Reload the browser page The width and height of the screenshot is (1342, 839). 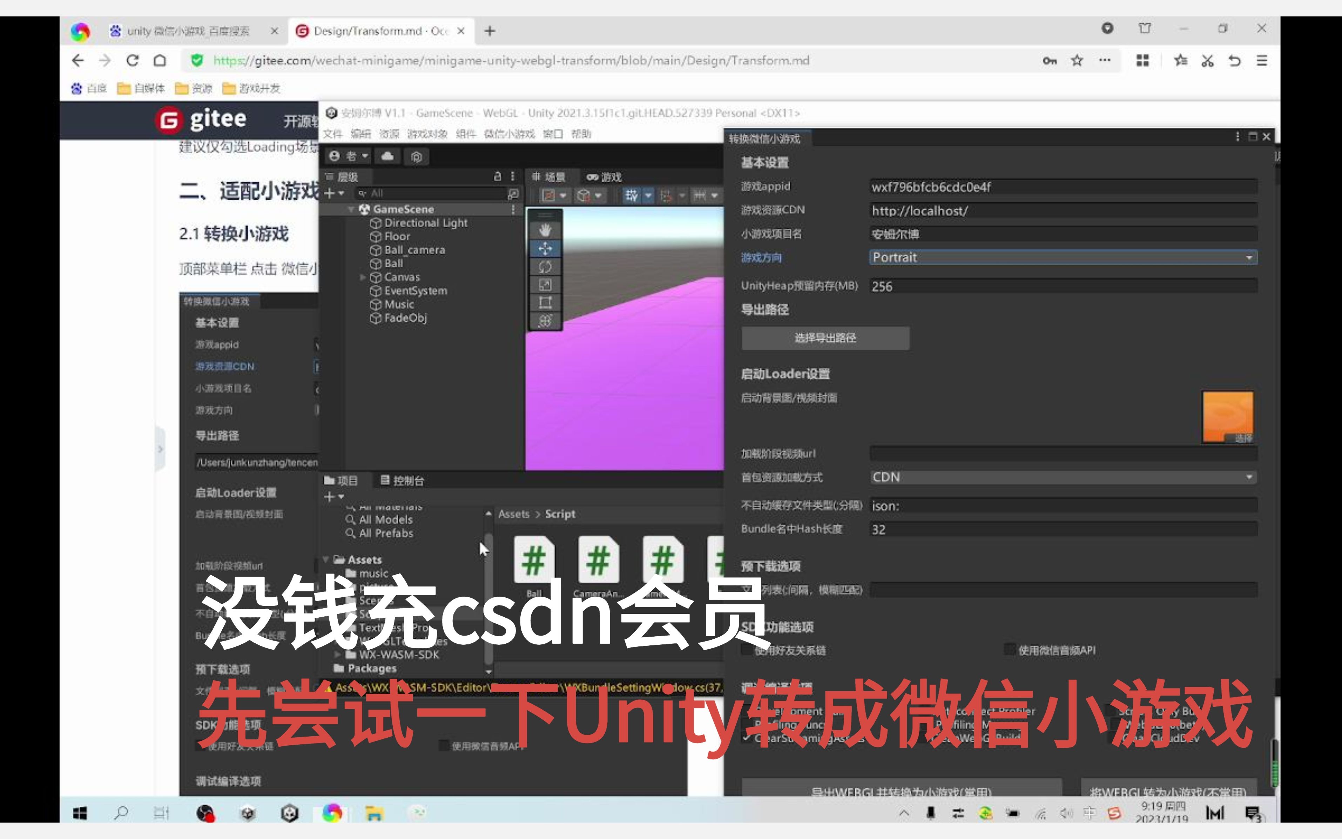132,60
